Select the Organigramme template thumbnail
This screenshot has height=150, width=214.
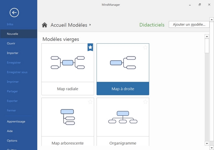[x=123, y=117]
